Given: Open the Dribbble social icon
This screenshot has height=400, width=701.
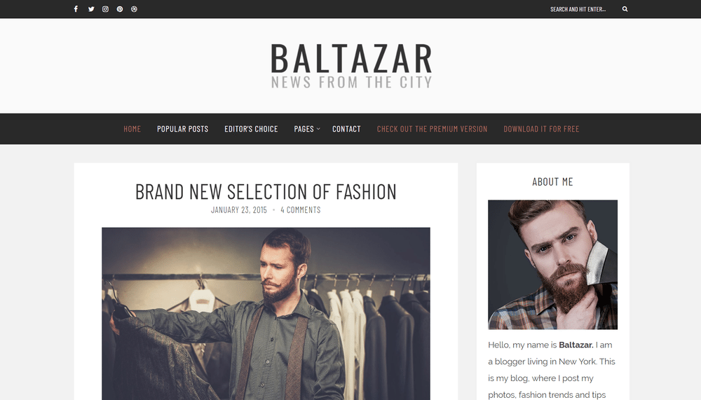Looking at the screenshot, I should (134, 9).
